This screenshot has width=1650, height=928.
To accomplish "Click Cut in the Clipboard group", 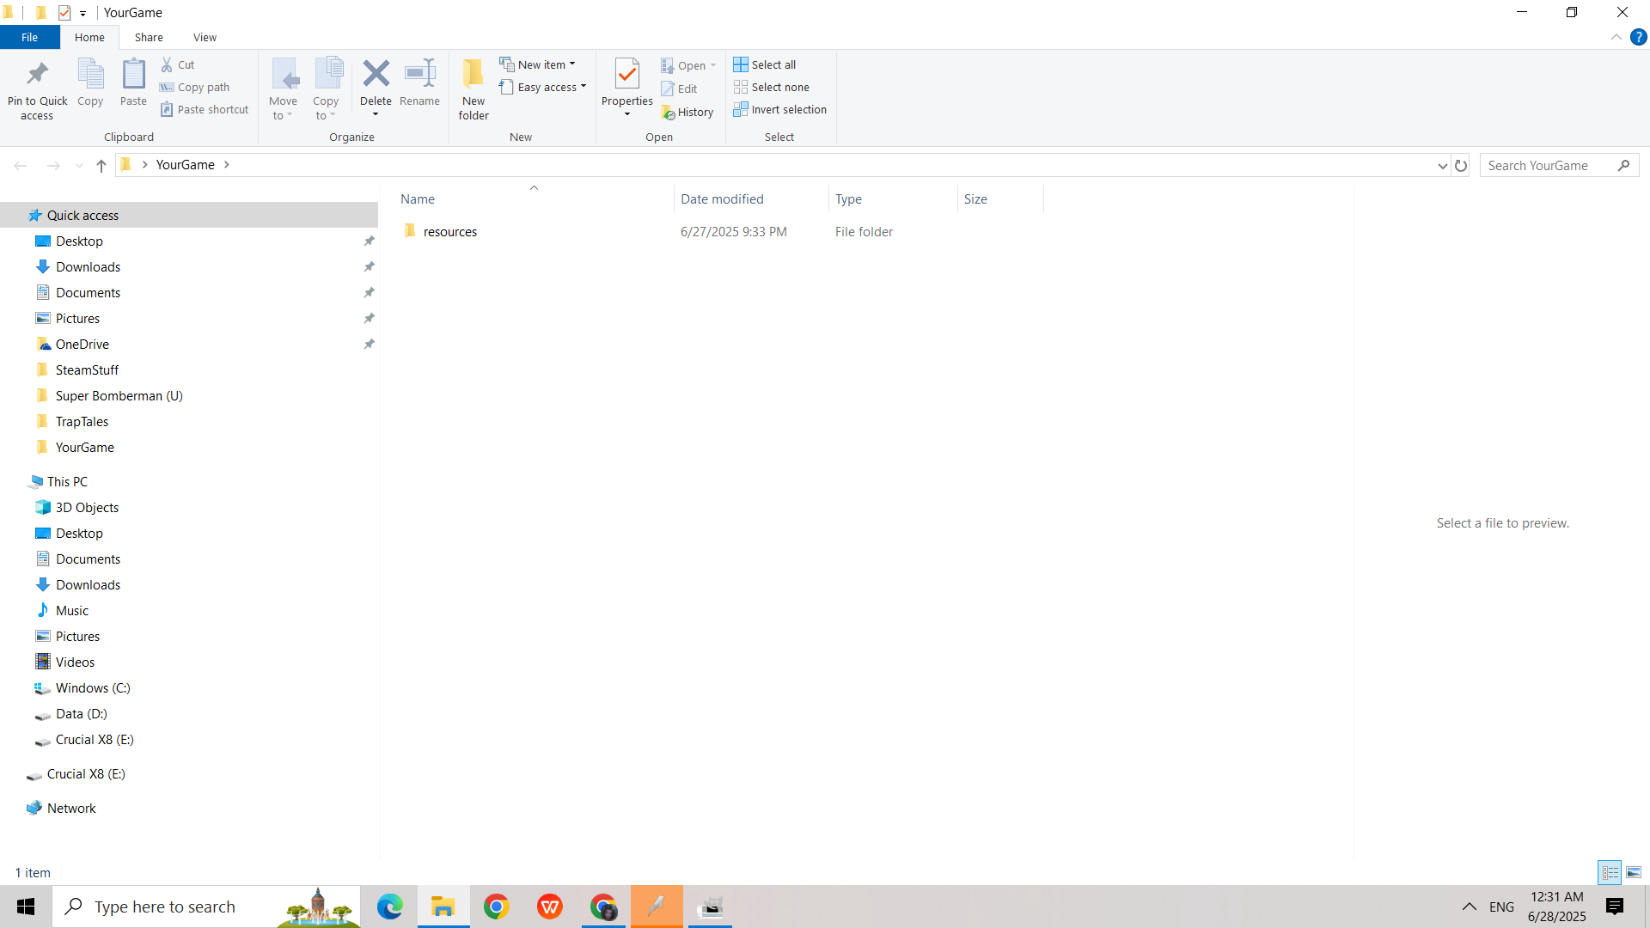I will tap(178, 64).
